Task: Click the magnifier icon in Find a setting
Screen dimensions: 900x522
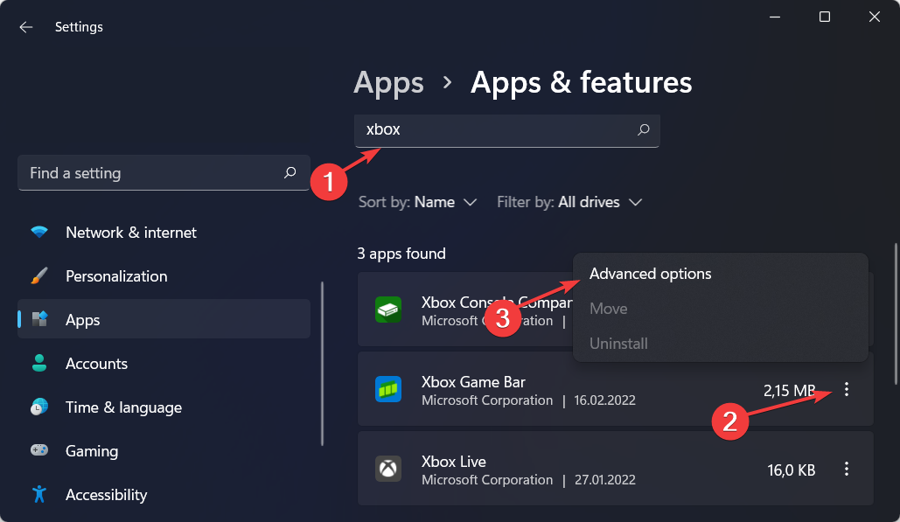Action: (x=290, y=172)
